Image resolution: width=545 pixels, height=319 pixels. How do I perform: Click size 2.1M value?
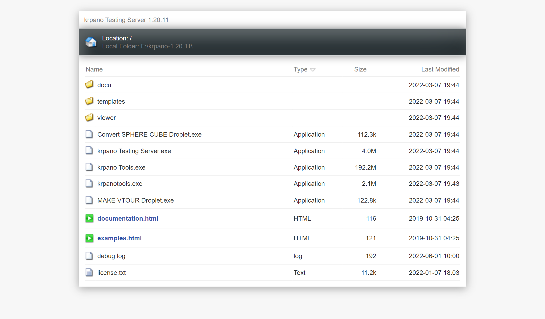click(x=369, y=184)
